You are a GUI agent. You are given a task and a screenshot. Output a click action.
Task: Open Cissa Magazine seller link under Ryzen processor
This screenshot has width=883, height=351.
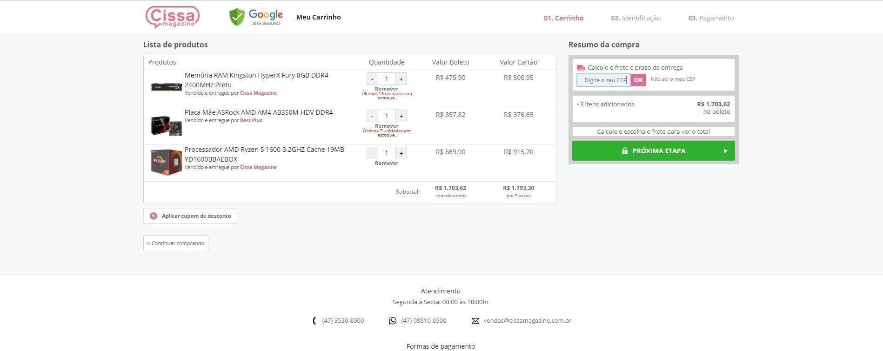[x=258, y=167]
